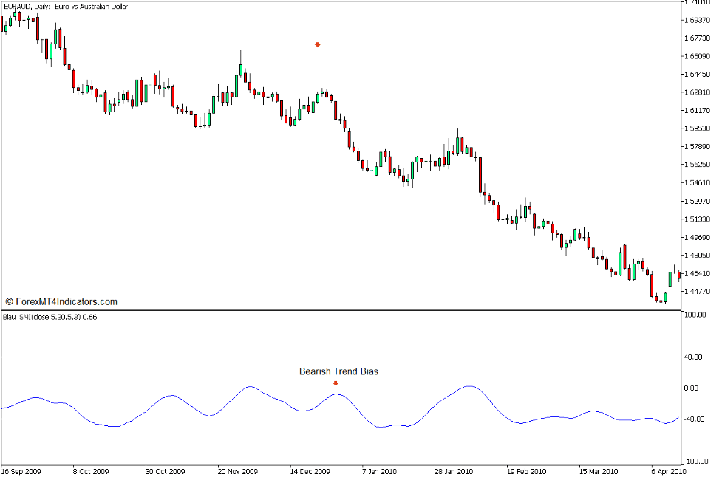The width and height of the screenshot is (722, 480).
Task: Click the red arrow marker inside the SMI panel
Action: 337,383
